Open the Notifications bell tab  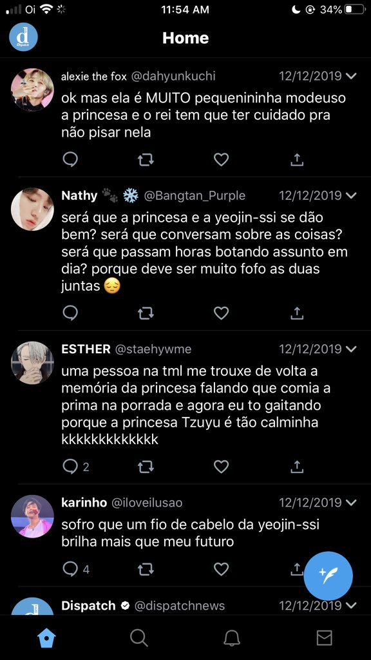(x=232, y=638)
